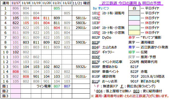
Task: Click the 701F 2019.8/19陸送 legend entry
Action: [x=148, y=76]
